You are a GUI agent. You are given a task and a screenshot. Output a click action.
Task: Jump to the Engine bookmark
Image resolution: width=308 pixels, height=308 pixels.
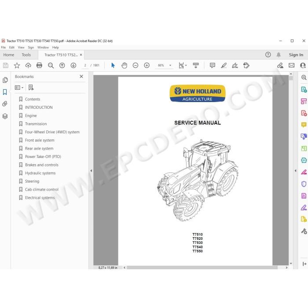point(31,116)
